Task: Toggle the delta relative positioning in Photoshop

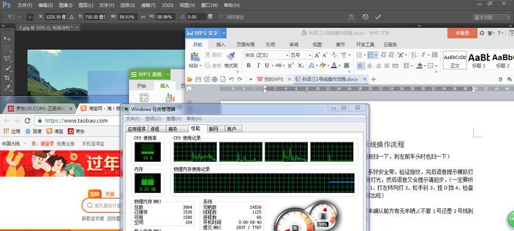Action: 72,17
